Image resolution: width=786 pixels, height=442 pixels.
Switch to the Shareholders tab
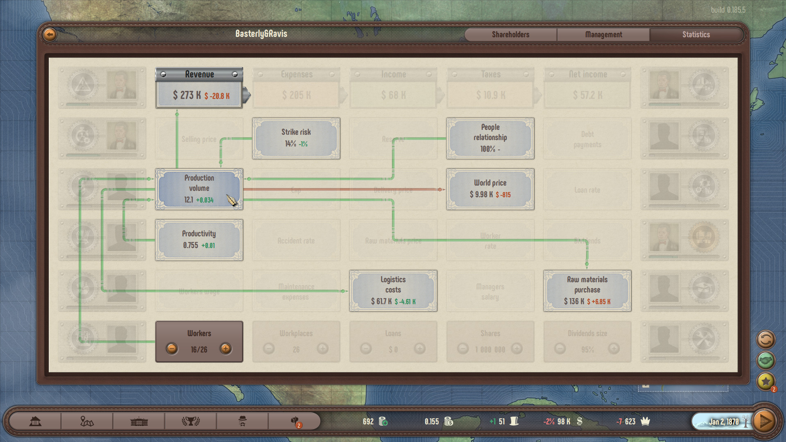point(510,34)
